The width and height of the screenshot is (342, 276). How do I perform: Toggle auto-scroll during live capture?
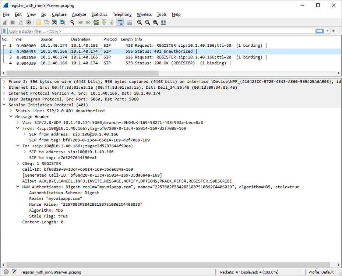(120, 22)
